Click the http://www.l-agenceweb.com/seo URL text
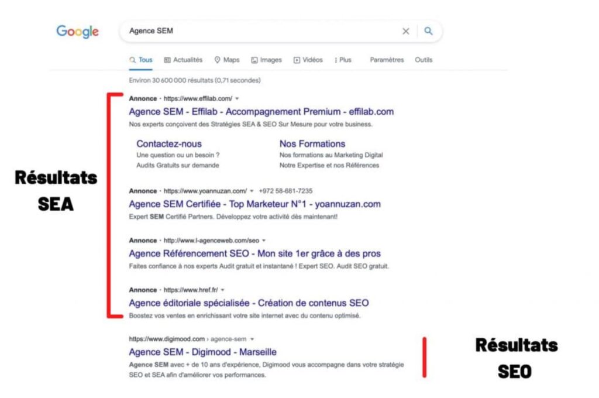 (x=211, y=241)
